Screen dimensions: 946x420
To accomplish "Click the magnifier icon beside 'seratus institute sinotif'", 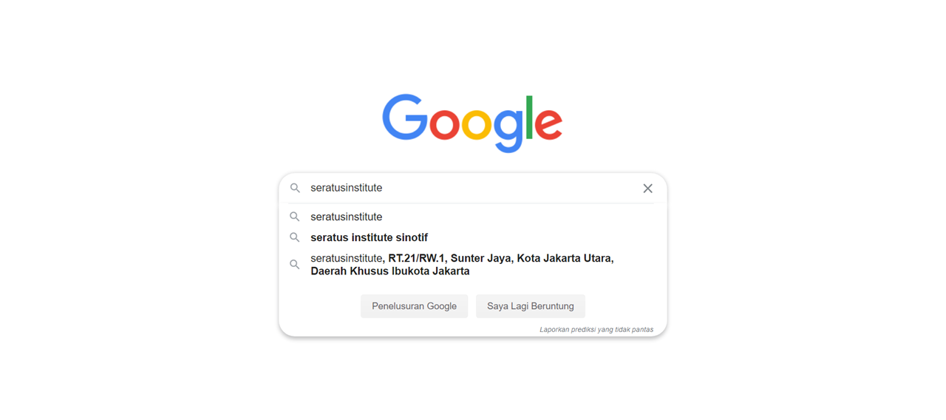I will pos(295,237).
